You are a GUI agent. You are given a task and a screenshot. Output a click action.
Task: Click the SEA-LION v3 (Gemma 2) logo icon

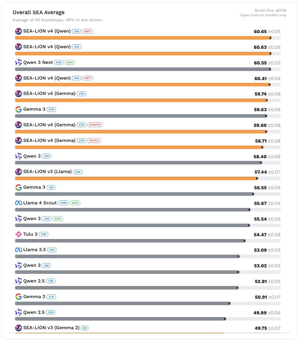point(19,328)
